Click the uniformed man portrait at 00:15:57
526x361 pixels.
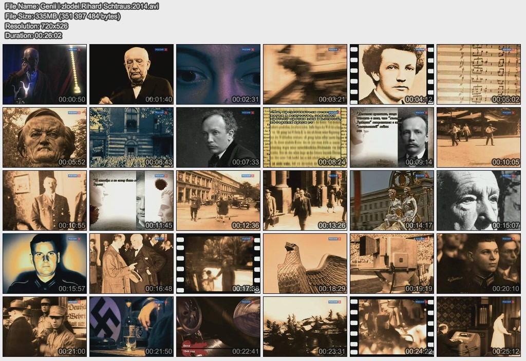point(45,264)
